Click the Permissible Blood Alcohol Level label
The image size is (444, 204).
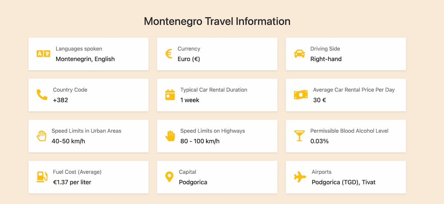(349, 131)
